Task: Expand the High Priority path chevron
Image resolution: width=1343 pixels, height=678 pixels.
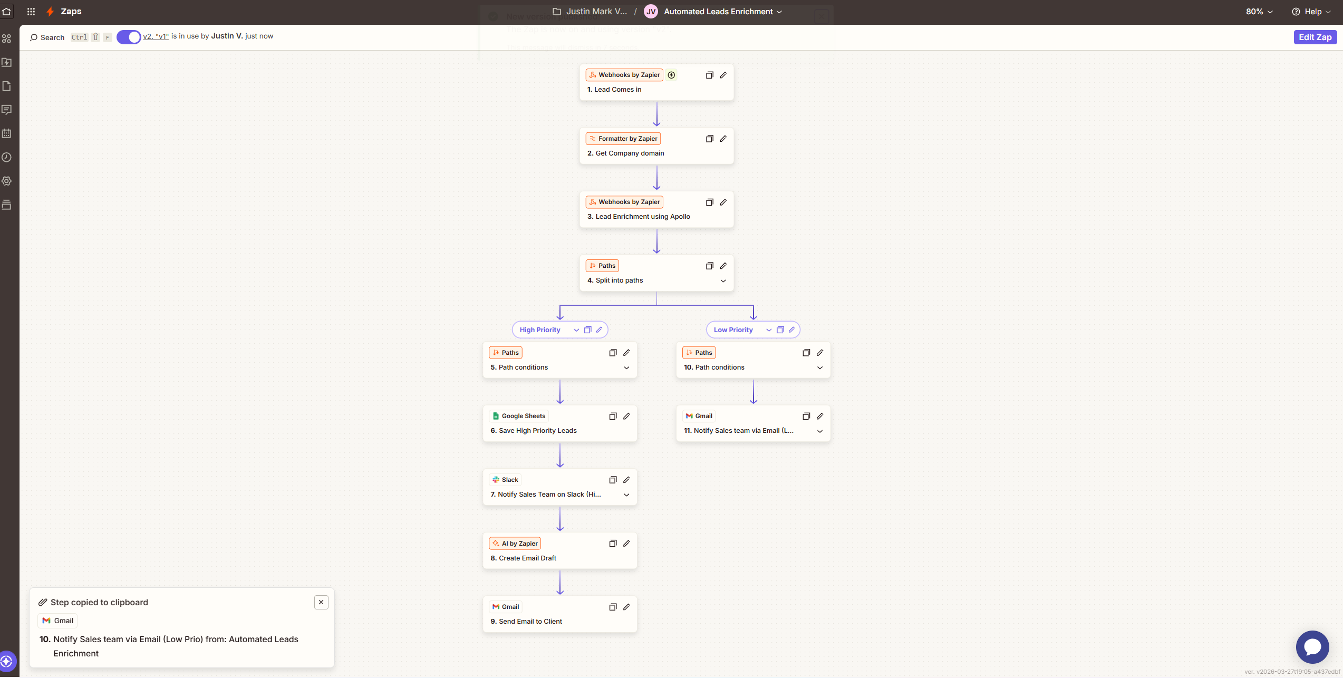Action: tap(576, 330)
